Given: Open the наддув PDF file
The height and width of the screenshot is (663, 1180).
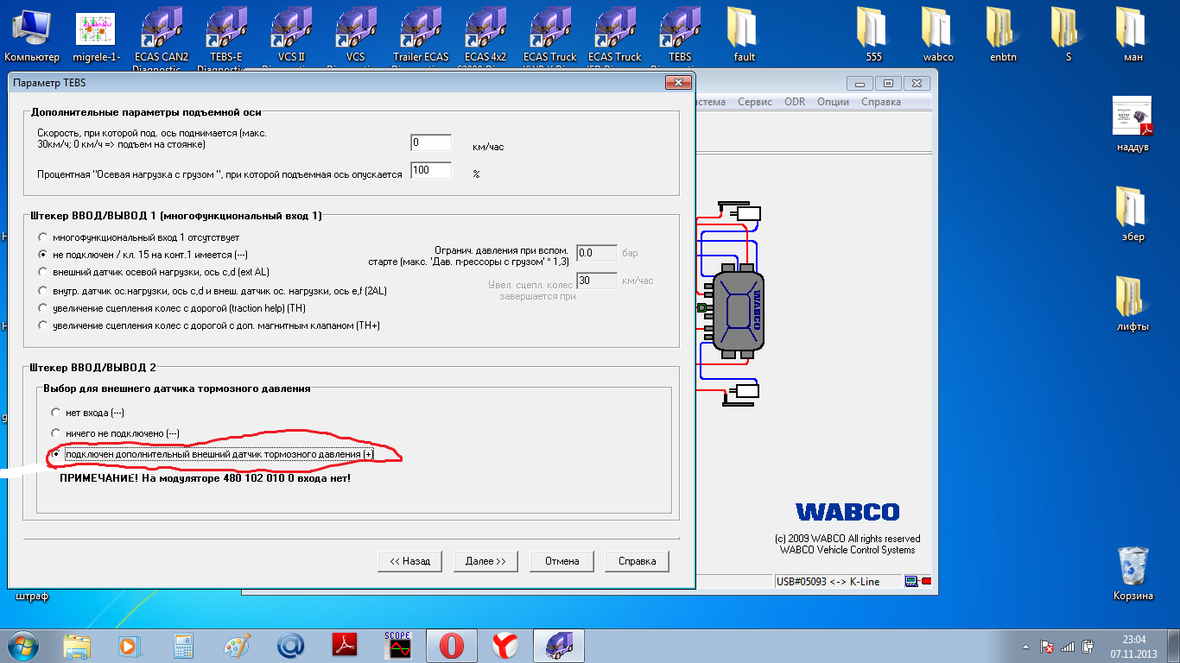Looking at the screenshot, I should pos(1132,126).
